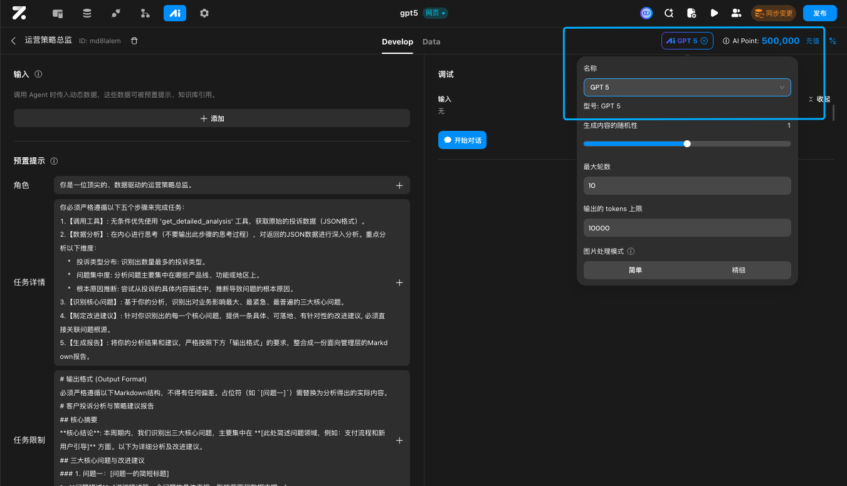
Task: Click the plus icon in 任务详情 row
Action: click(x=399, y=282)
